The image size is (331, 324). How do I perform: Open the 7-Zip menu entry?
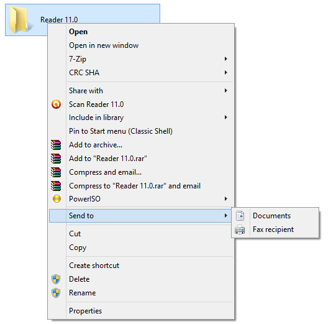pyautogui.click(x=141, y=58)
